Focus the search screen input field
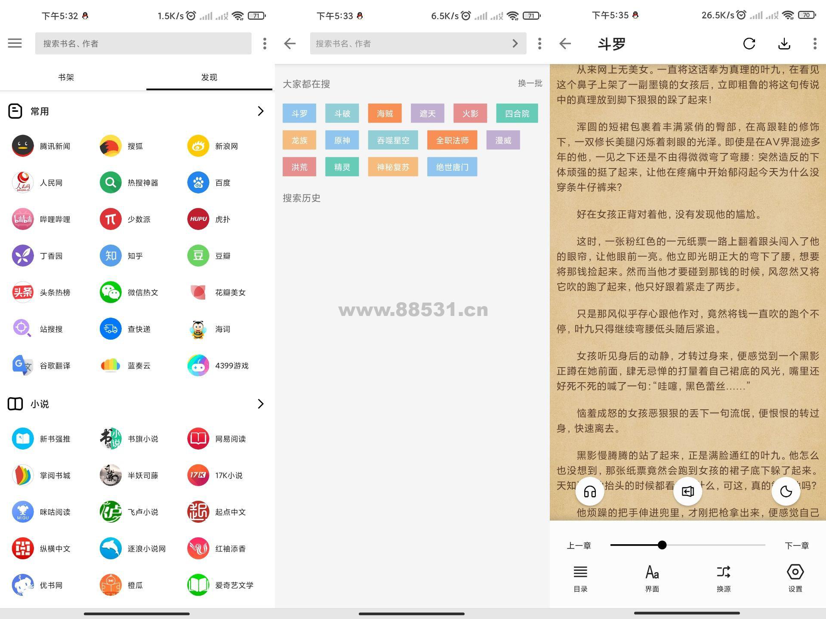This screenshot has height=619, width=826. [x=418, y=43]
